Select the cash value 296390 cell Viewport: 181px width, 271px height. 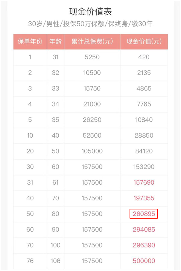tap(144, 245)
